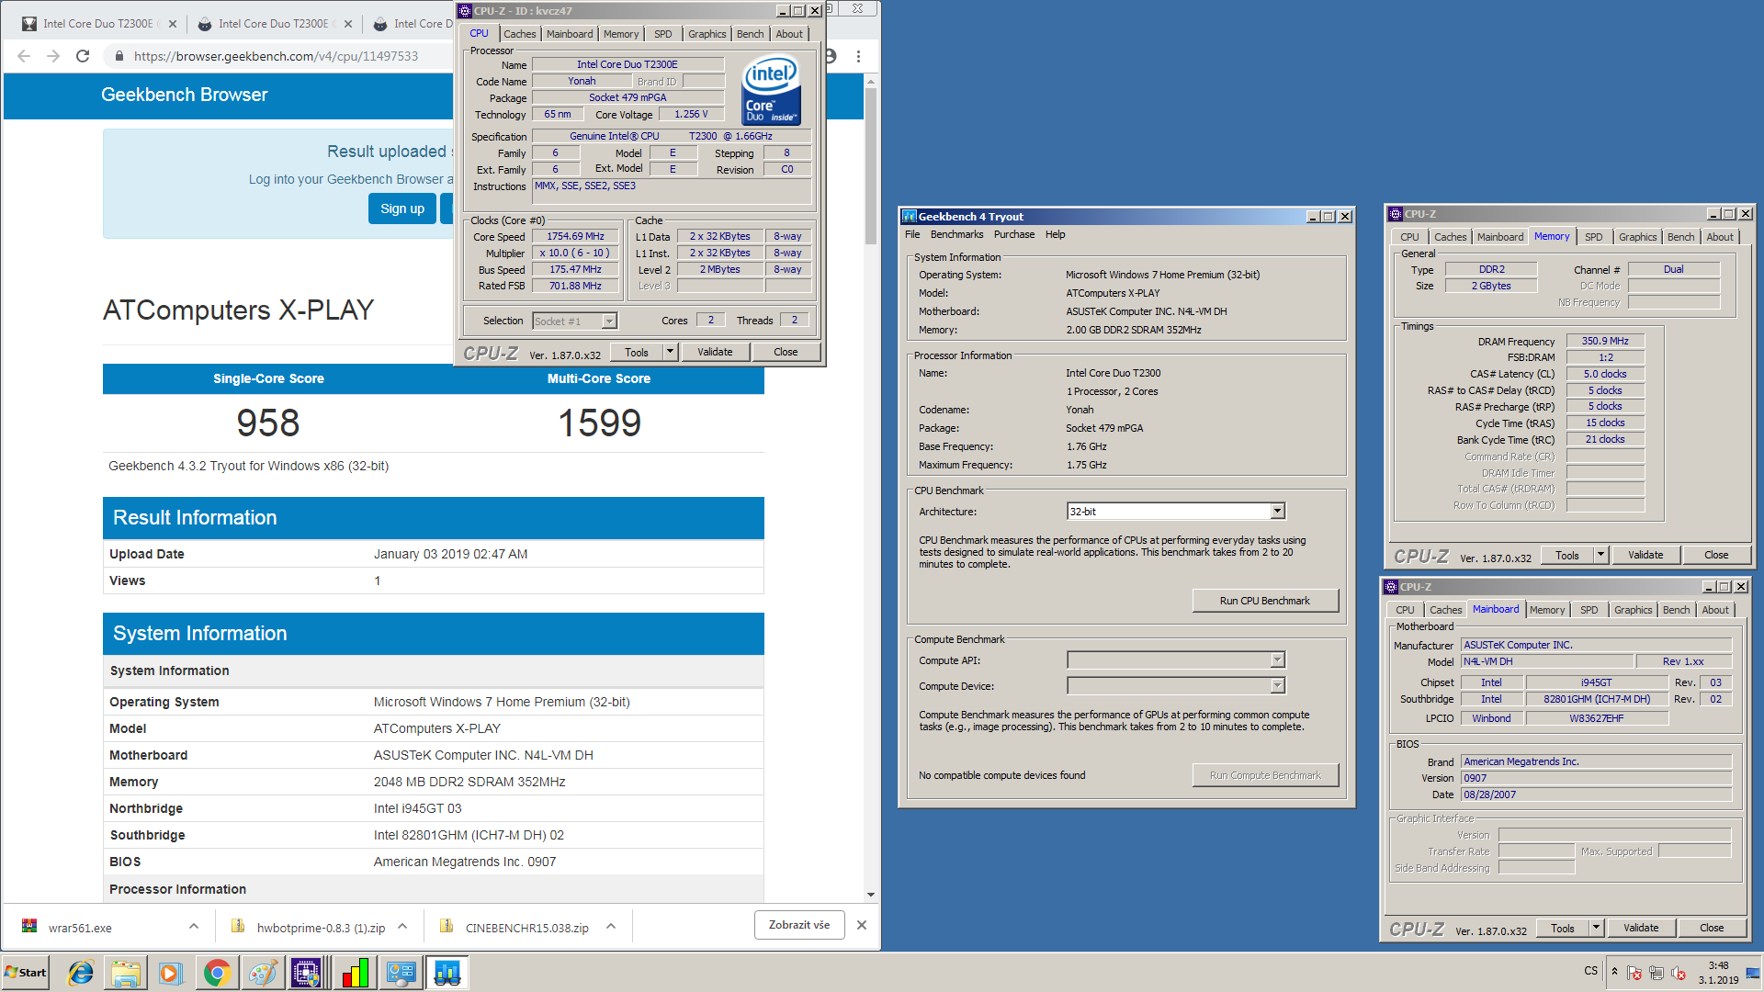Open Paint from the taskbar
Image resolution: width=1764 pixels, height=992 pixels.
[262, 973]
